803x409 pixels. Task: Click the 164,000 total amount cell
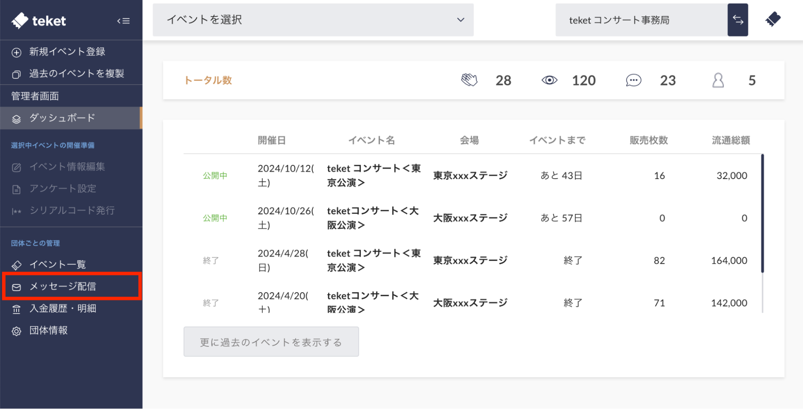pos(729,260)
